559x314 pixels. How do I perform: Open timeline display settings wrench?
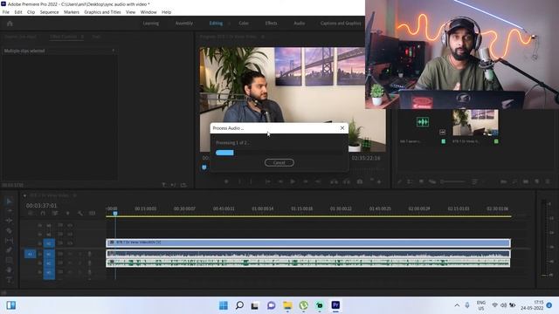point(79,213)
